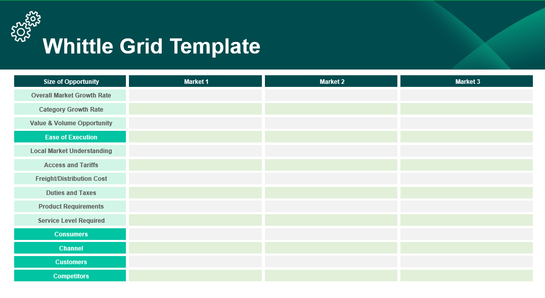Image resolution: width=545 pixels, height=298 pixels.
Task: Click the Customers section header
Action: (70, 262)
